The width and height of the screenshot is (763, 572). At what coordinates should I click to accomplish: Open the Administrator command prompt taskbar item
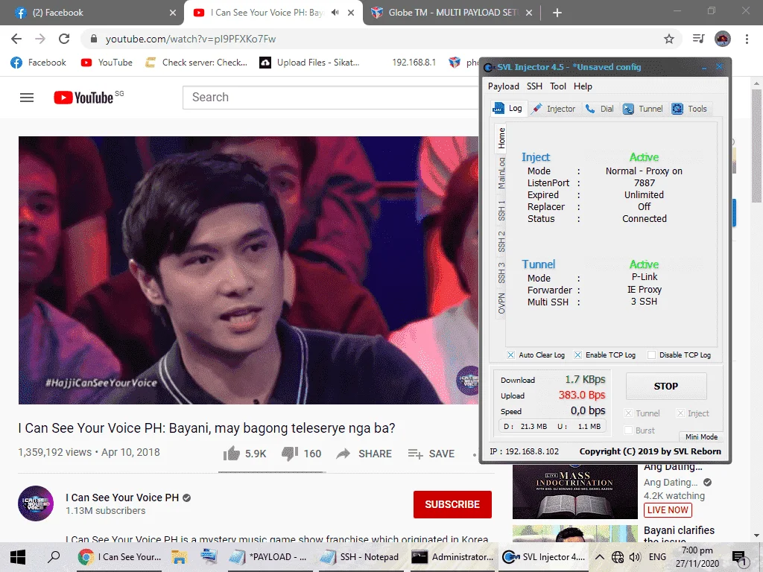click(x=452, y=557)
